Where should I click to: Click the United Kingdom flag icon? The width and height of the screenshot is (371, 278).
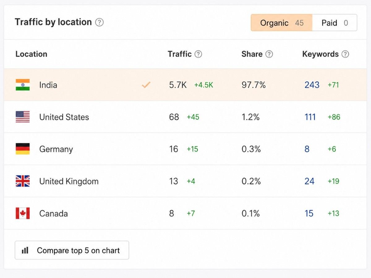23,181
